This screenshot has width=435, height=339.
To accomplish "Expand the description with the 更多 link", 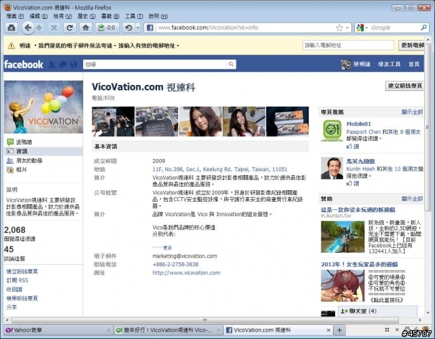I will tap(168, 247).
